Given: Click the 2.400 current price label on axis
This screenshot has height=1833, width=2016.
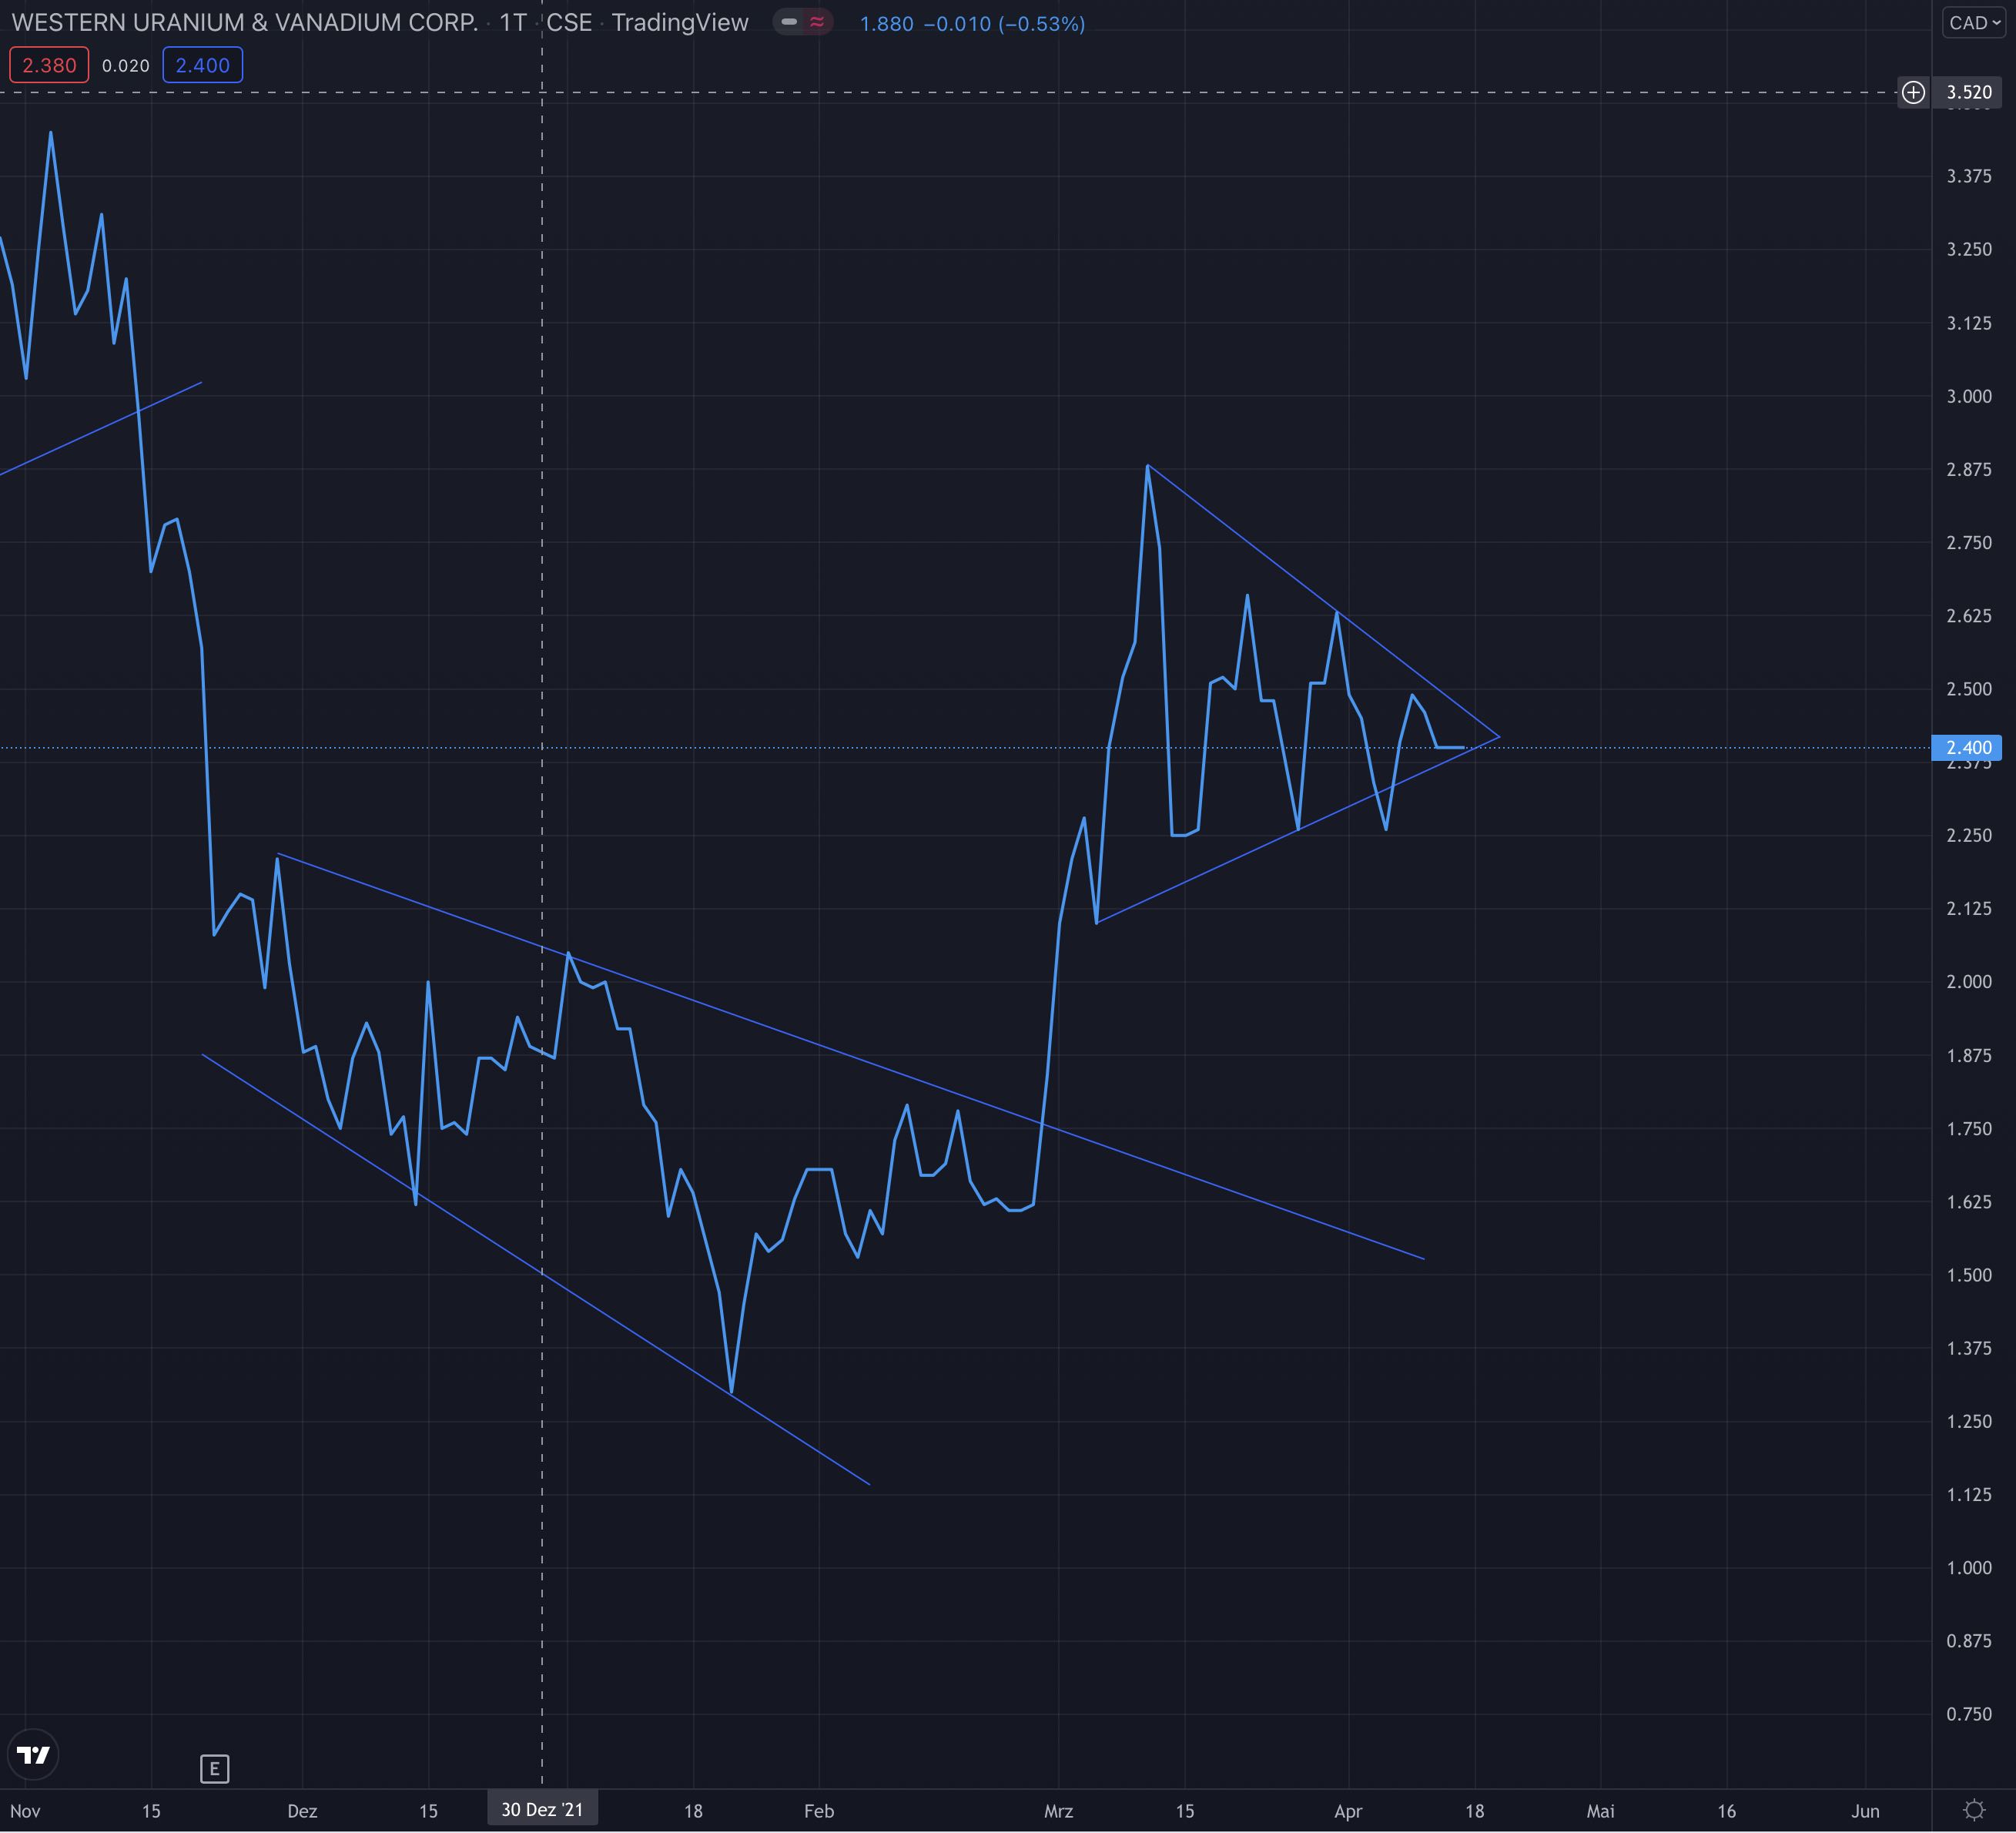Looking at the screenshot, I should click(x=1967, y=747).
